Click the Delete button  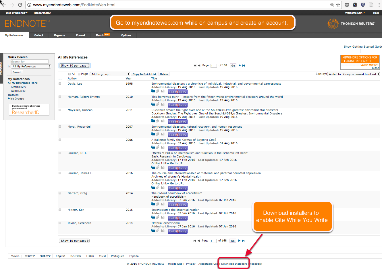(164, 74)
